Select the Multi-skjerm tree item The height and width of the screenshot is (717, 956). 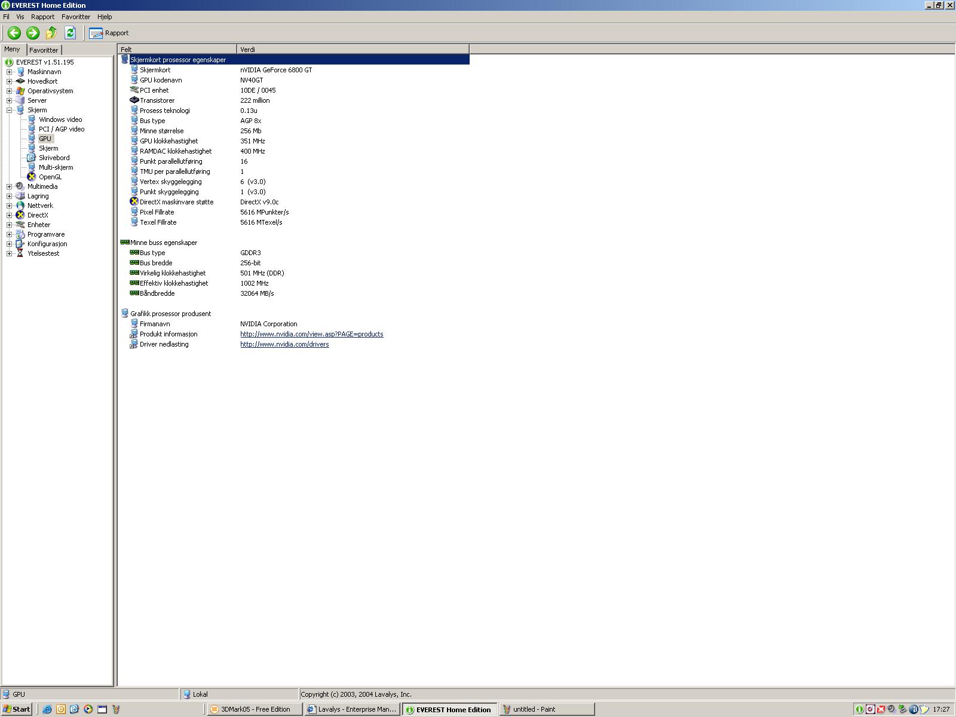tap(56, 167)
